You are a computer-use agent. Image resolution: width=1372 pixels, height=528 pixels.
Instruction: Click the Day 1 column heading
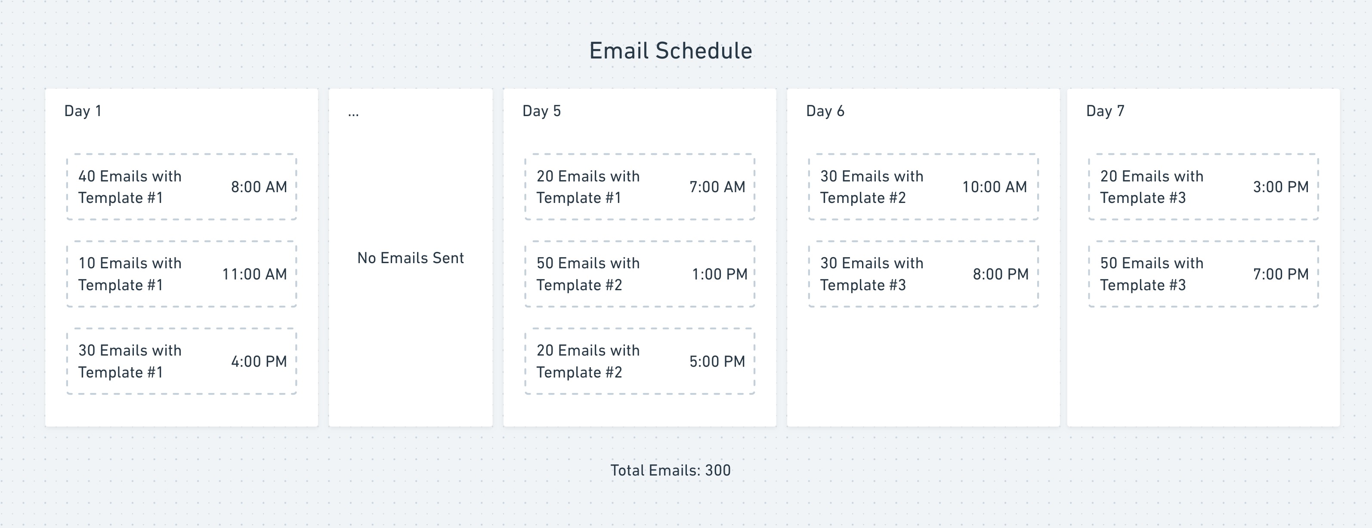83,111
